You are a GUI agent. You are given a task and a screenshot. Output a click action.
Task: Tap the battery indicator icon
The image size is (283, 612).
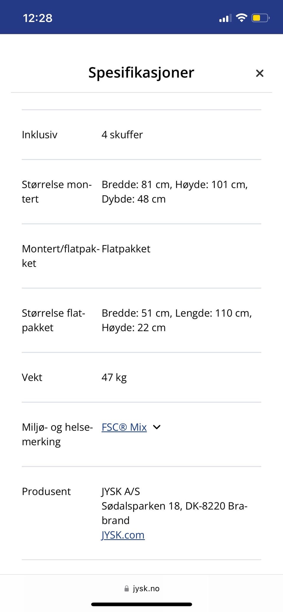click(x=260, y=18)
